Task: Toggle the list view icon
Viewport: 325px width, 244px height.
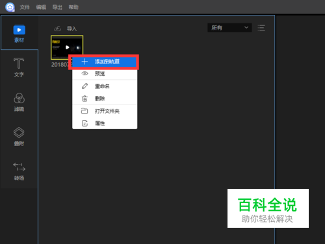Action: [x=261, y=28]
